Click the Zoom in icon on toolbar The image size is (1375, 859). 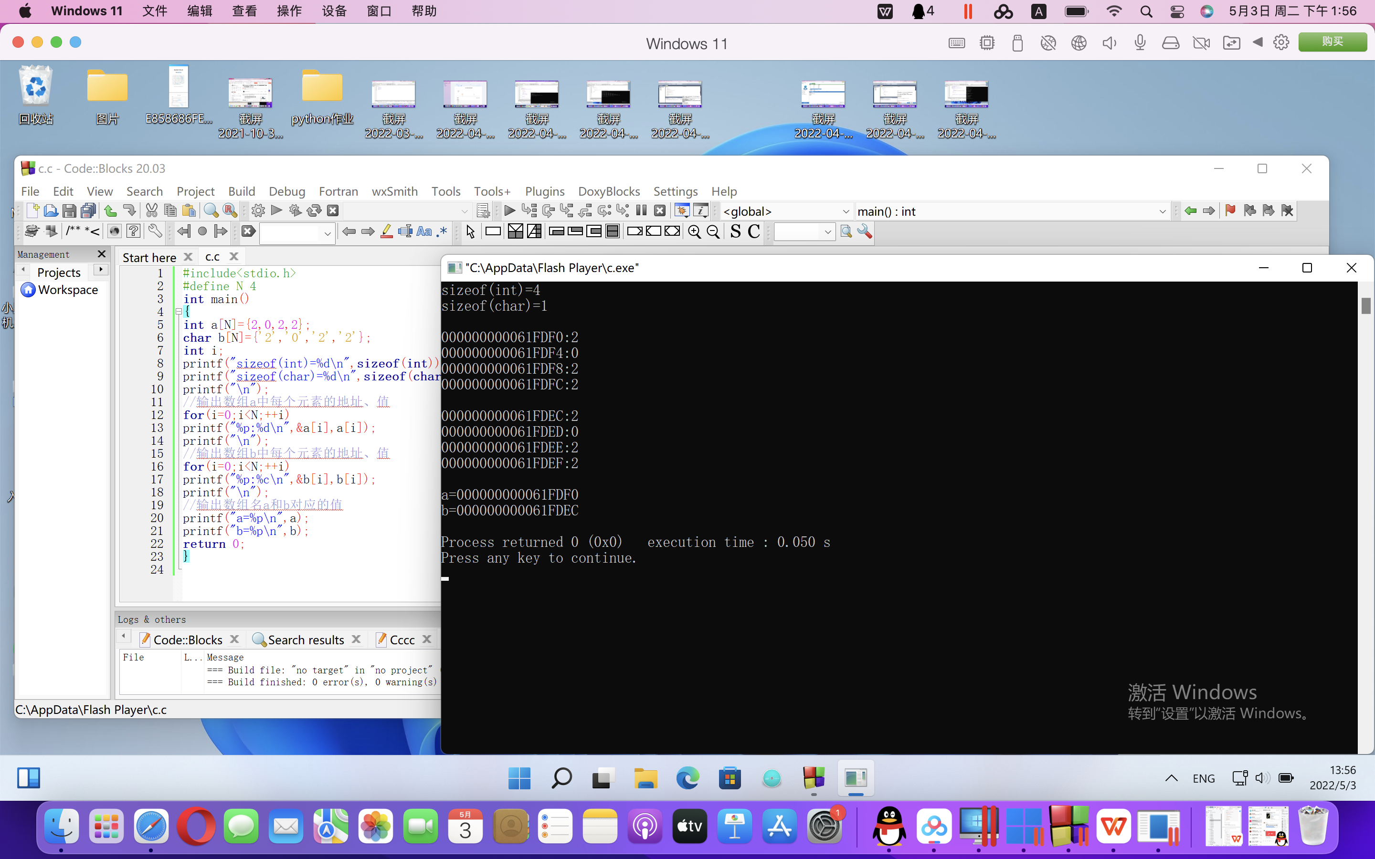pos(694,232)
